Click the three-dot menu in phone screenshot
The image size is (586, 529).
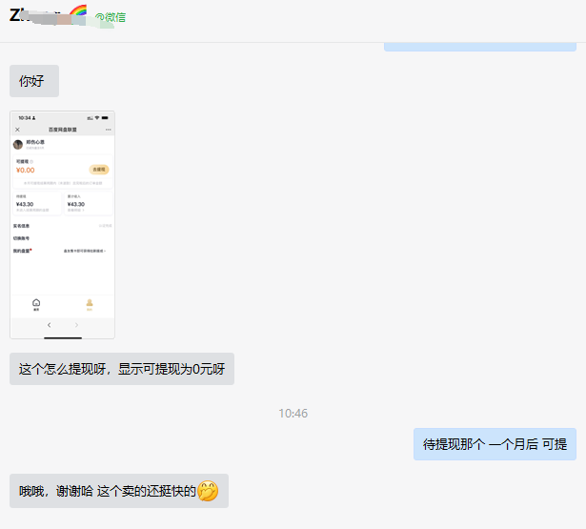pos(108,129)
